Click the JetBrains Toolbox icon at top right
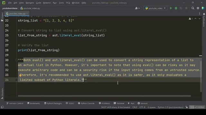The height and width of the screenshot is (115, 206). [203, 8]
